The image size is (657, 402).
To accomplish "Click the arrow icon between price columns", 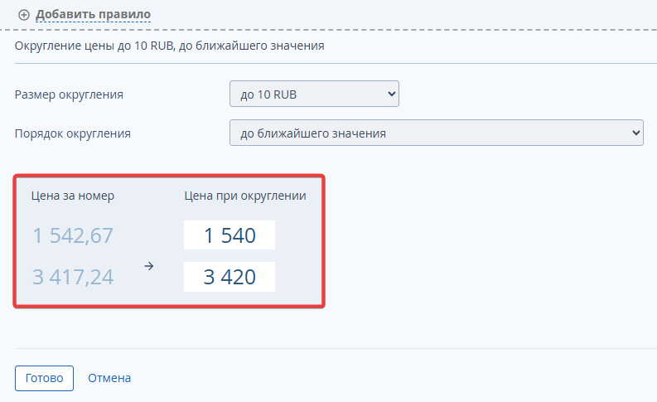I will tap(149, 266).
